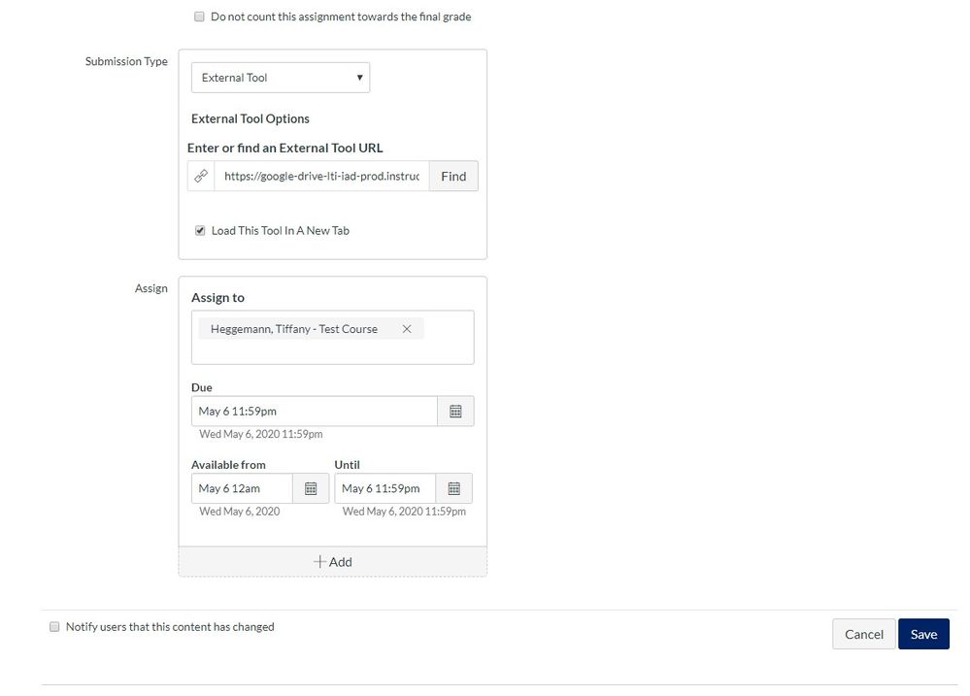Edit the Available from date field
The height and width of the screenshot is (696, 970).
pos(242,488)
